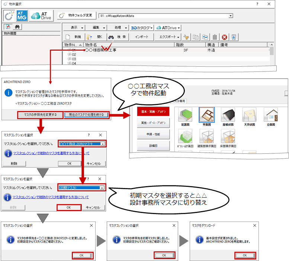Confirm OK for 初期マスタに戻しました message

coord(164,255)
